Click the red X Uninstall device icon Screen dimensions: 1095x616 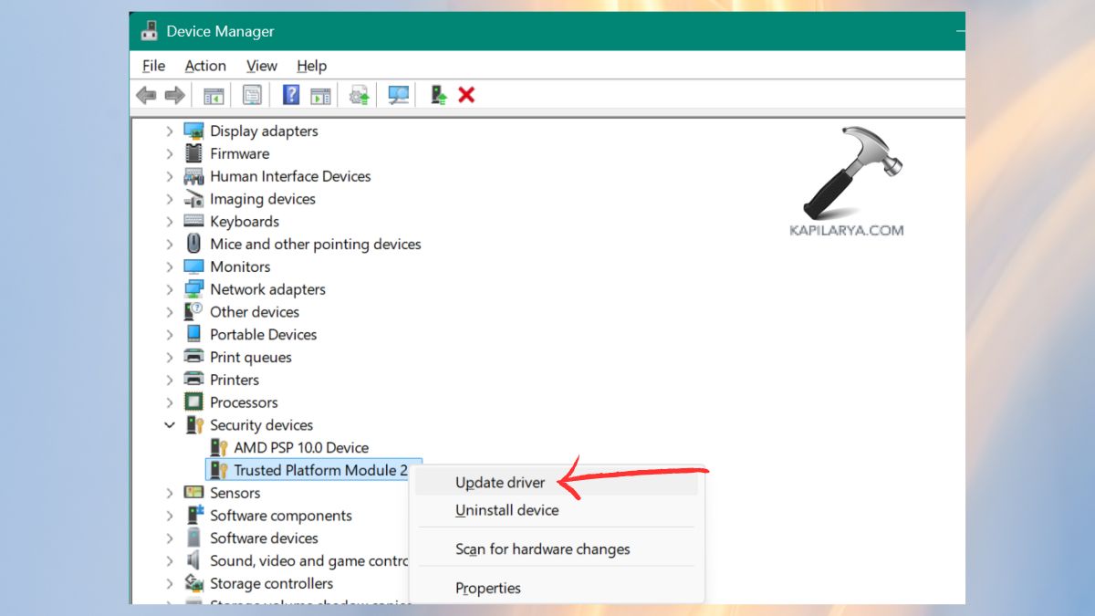point(466,94)
